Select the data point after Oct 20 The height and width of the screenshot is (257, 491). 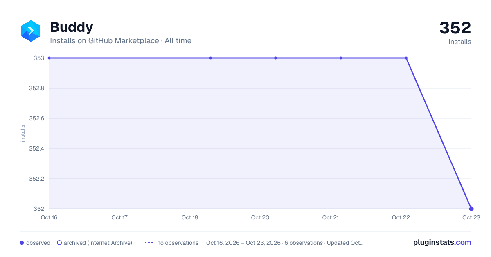(276, 58)
